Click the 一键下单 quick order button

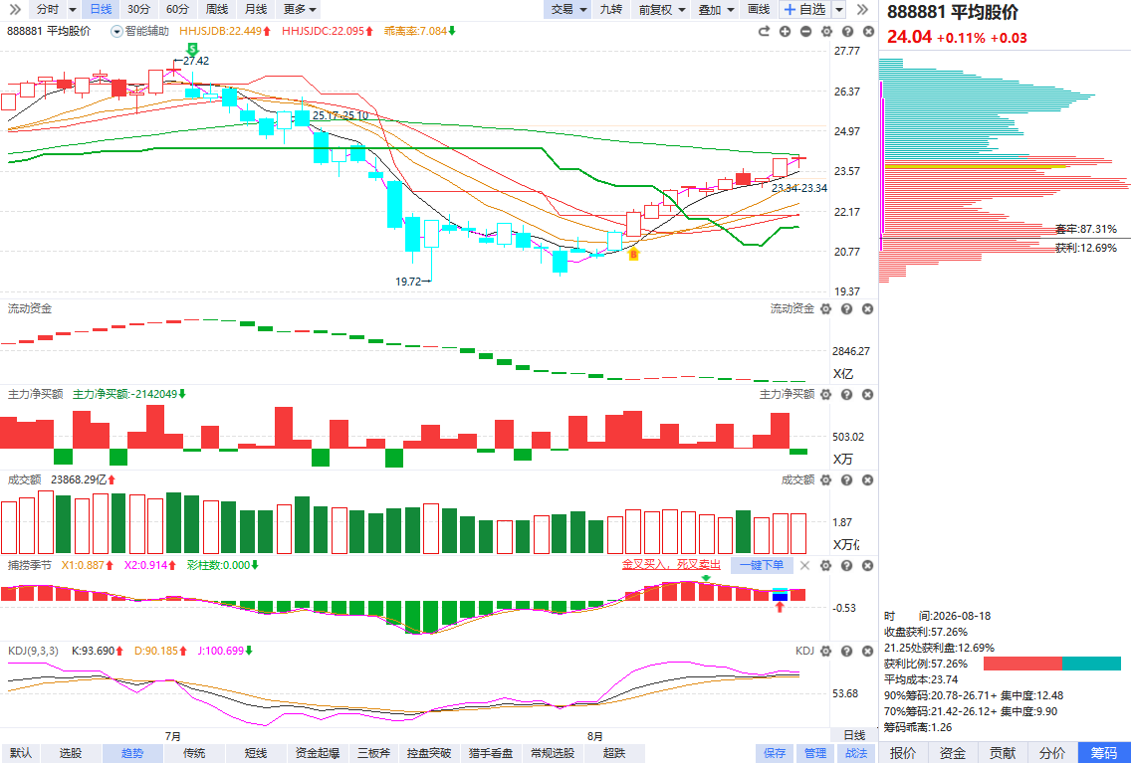[x=762, y=566]
